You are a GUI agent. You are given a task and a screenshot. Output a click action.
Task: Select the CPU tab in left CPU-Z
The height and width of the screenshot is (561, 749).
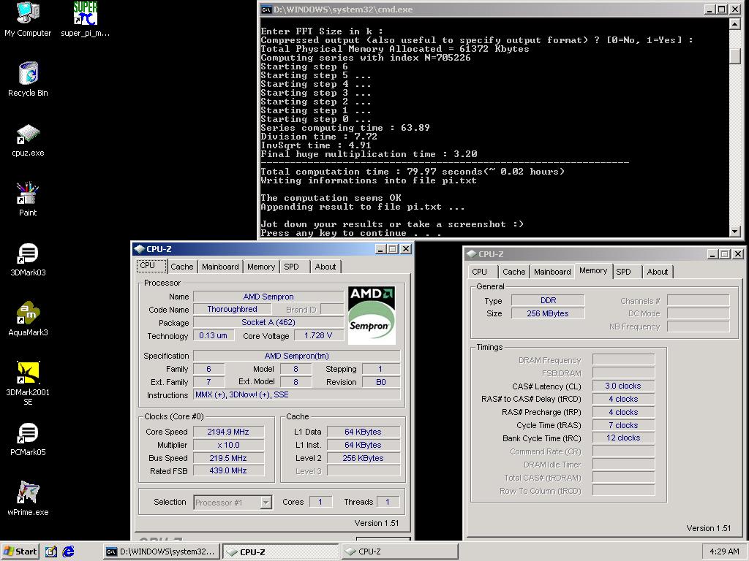click(x=151, y=266)
